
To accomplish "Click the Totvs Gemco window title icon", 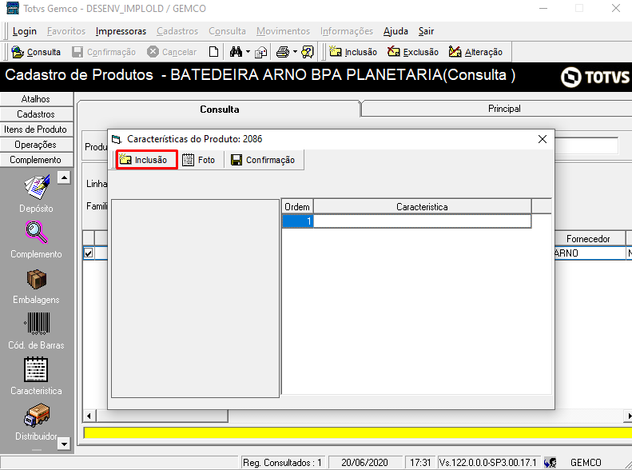I will (x=13, y=8).
